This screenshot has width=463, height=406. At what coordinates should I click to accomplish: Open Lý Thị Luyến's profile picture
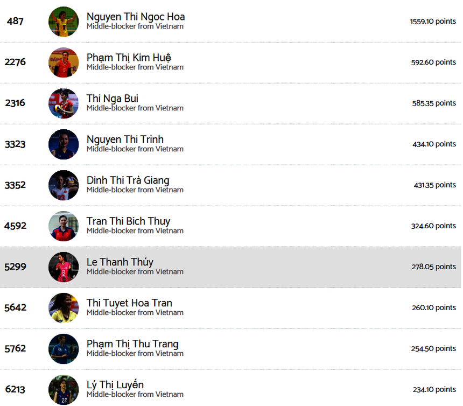(64, 389)
